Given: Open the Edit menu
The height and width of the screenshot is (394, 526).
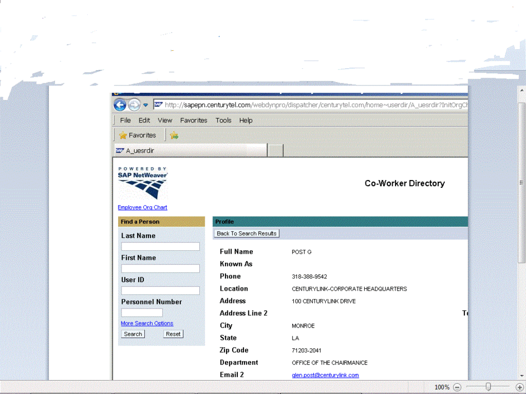Looking at the screenshot, I should (144, 120).
